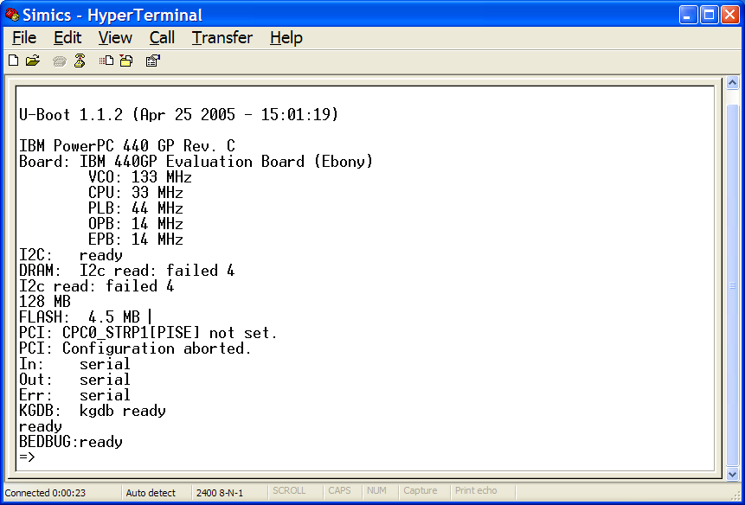Click the 'Err: serial' line
This screenshot has height=505, width=745.
point(74,395)
